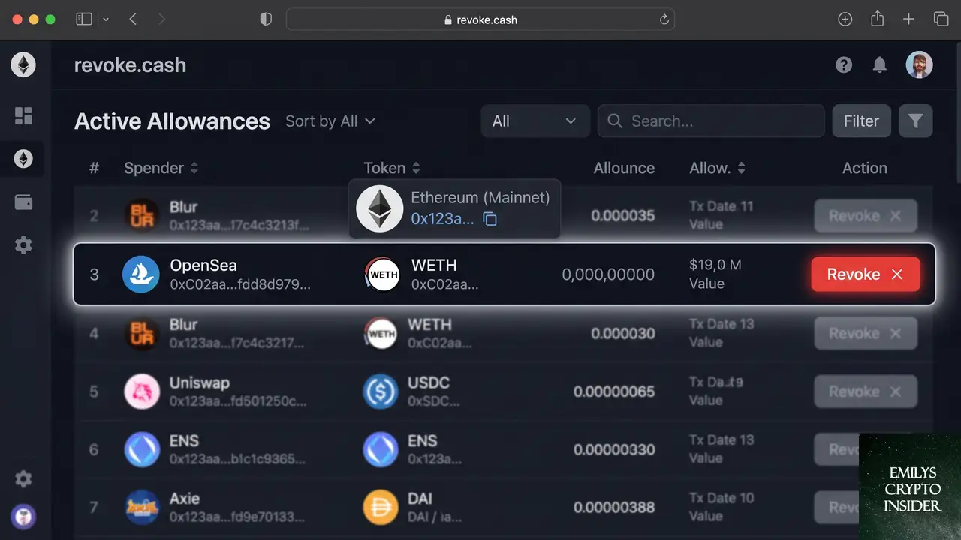Expand the chevron beside the sidebar button
961x540 pixels.
point(106,19)
